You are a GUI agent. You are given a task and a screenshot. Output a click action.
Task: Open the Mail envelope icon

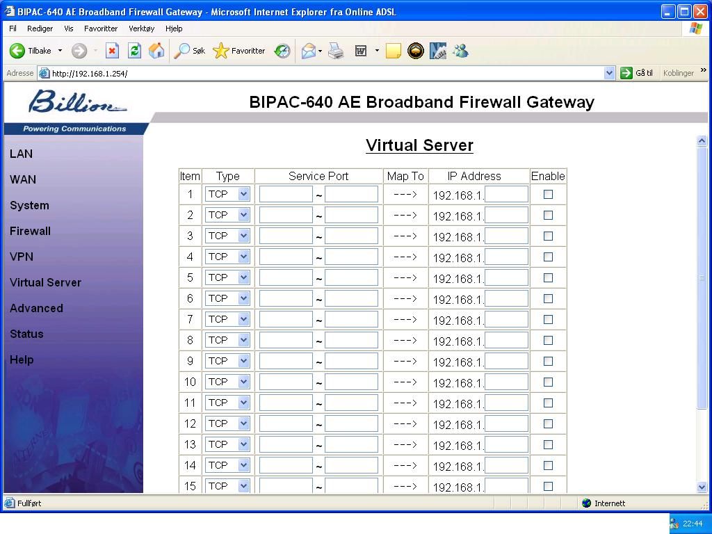pos(309,51)
